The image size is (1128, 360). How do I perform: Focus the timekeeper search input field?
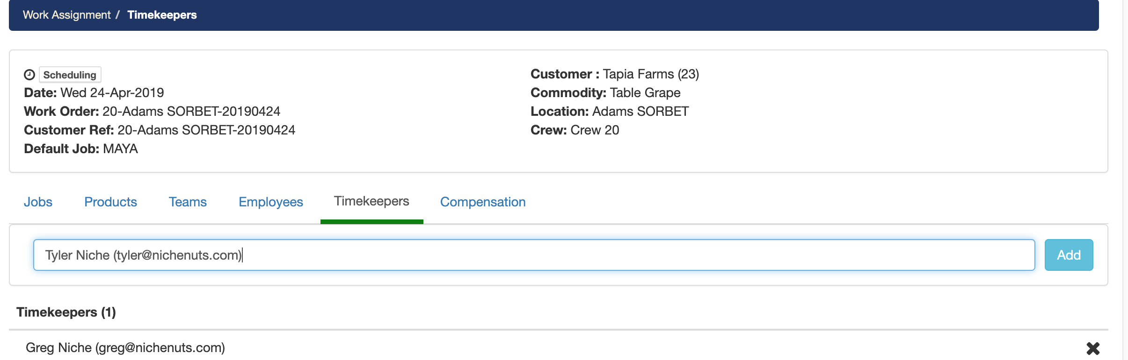(533, 255)
